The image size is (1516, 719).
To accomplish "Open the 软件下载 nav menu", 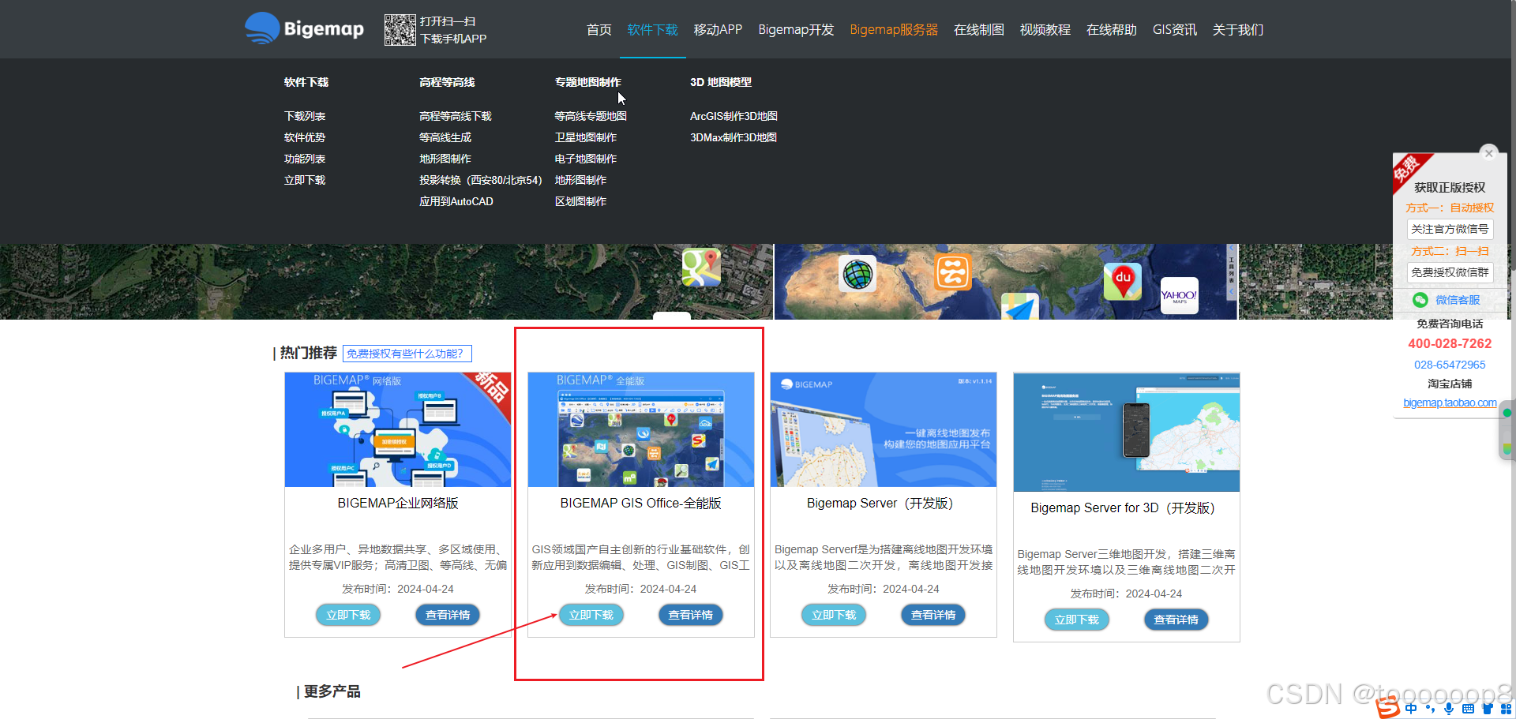I will [x=653, y=30].
